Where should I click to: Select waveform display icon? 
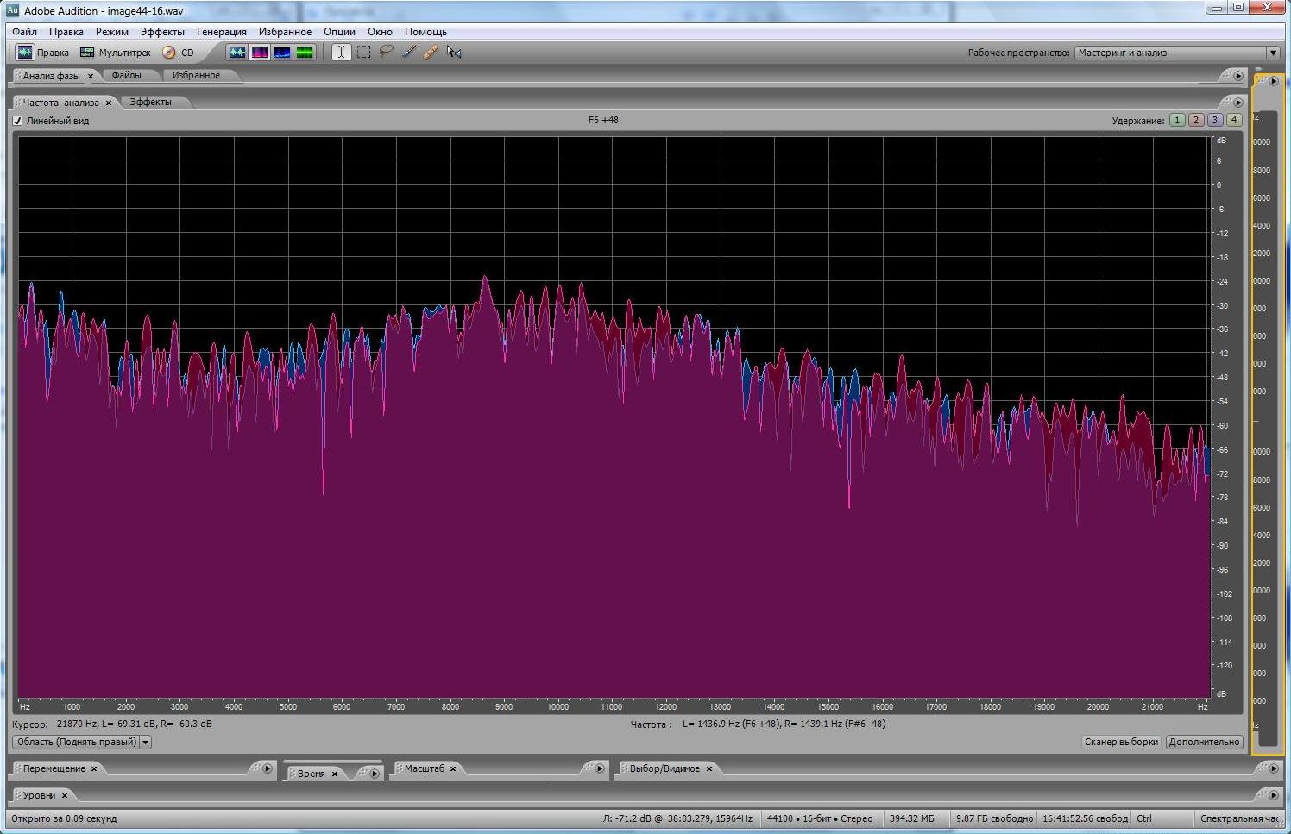(x=236, y=53)
